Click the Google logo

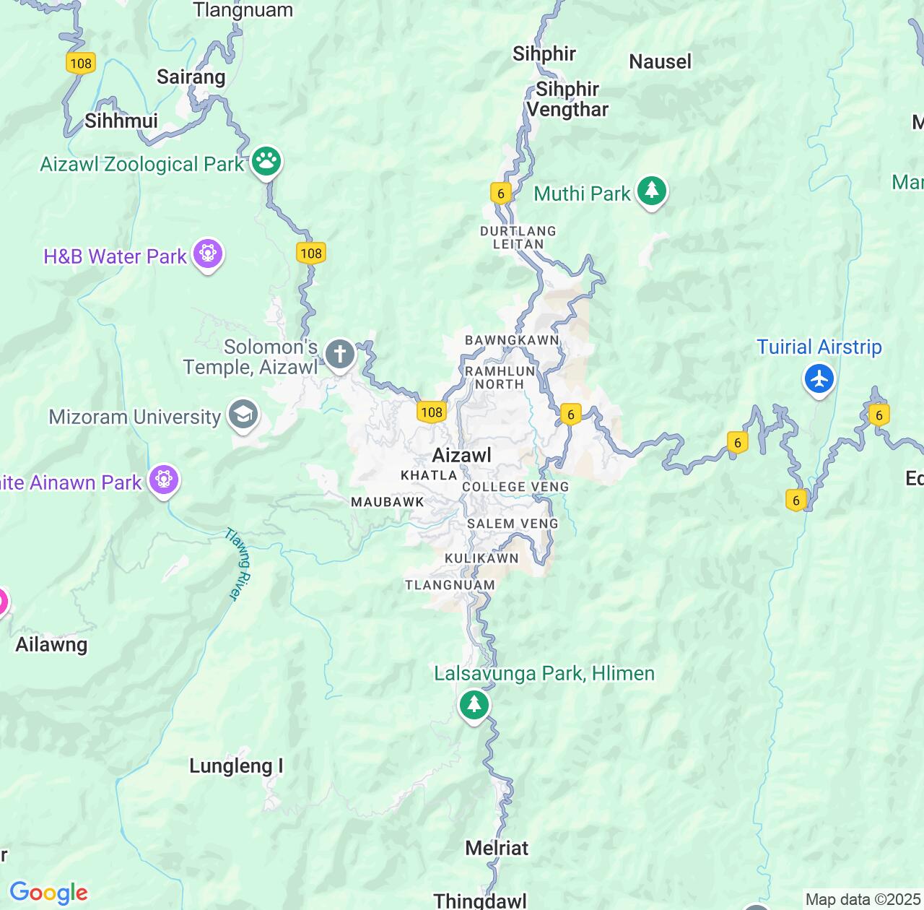[x=48, y=893]
